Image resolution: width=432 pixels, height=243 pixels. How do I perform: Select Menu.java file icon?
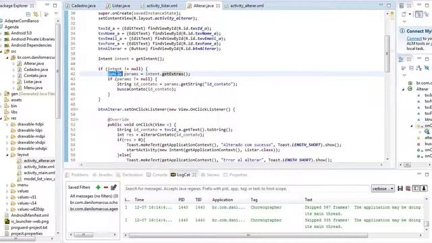tap(20, 88)
